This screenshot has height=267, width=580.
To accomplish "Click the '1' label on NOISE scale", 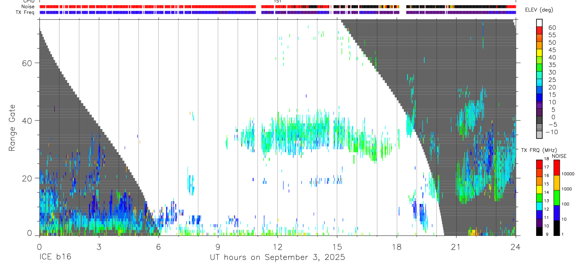I will (563, 234).
